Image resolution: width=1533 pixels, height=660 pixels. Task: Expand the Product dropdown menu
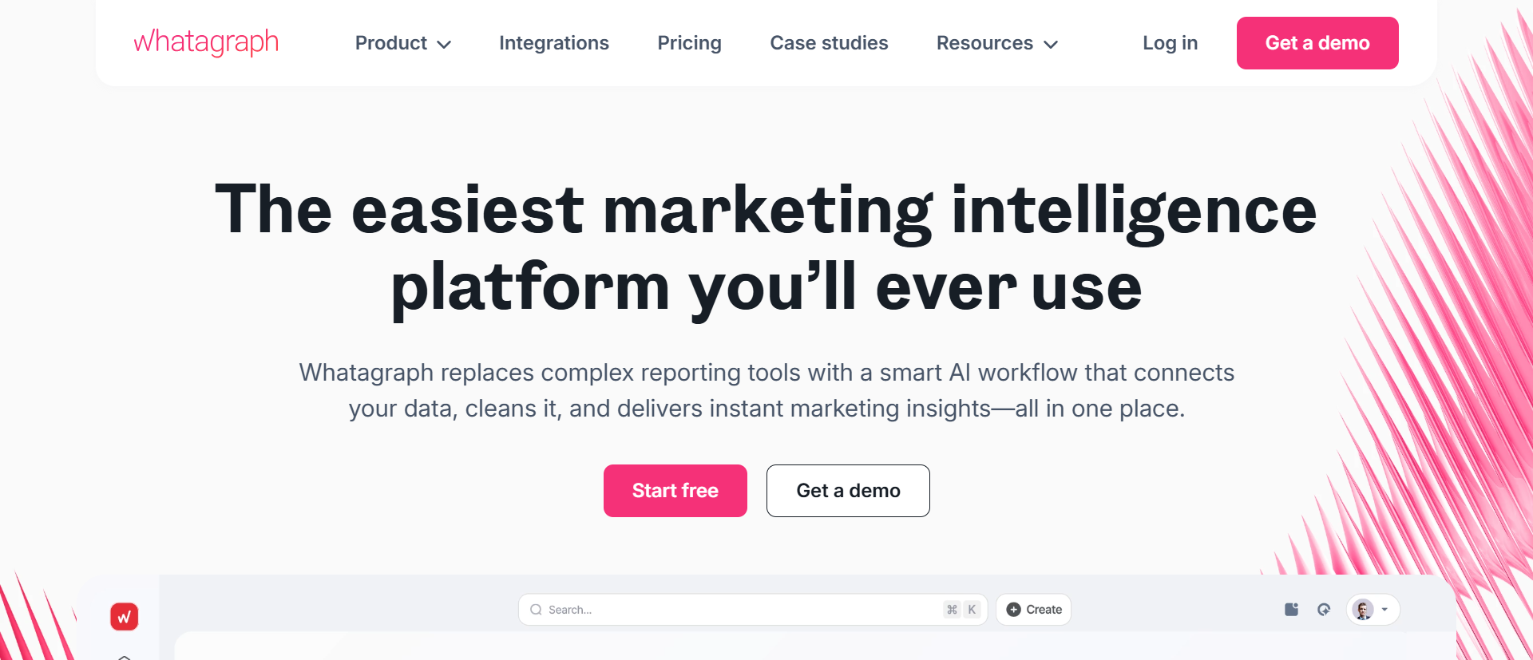point(403,43)
